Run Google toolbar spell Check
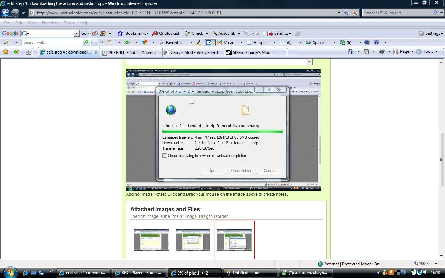The width and height of the screenshot is (445, 278). click(x=194, y=33)
